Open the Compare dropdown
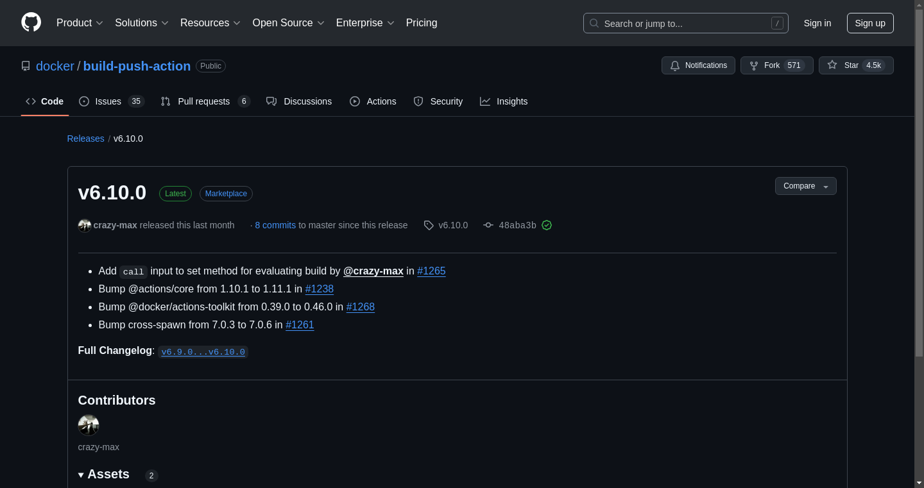 pyautogui.click(x=805, y=186)
